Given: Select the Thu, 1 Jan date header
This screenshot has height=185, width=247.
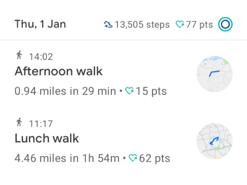Looking at the screenshot, I should click(40, 24).
